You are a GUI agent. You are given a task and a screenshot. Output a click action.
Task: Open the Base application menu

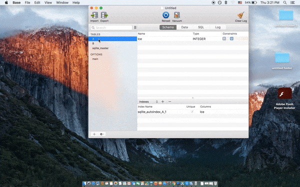tap(16, 2)
